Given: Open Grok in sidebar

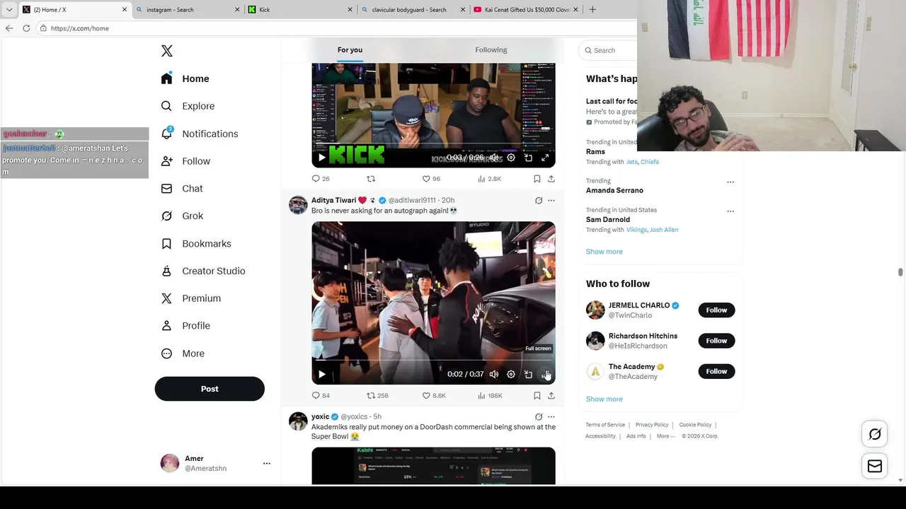Looking at the screenshot, I should point(183,216).
